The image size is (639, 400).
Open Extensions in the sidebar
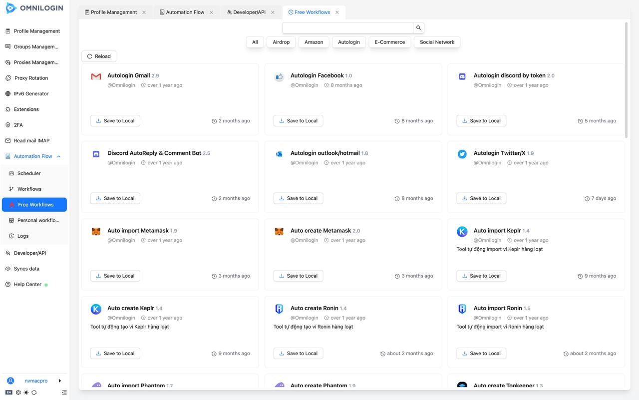tap(34, 109)
